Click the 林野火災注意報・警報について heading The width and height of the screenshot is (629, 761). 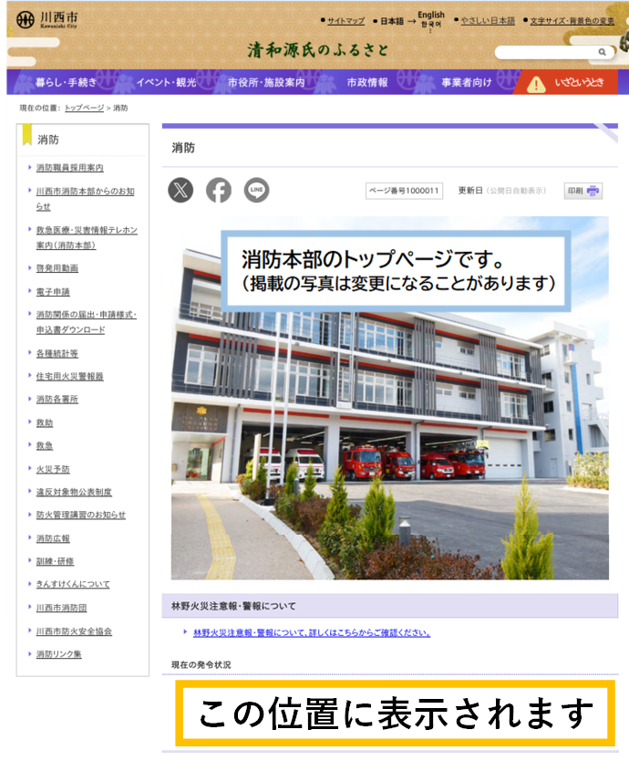(x=233, y=606)
